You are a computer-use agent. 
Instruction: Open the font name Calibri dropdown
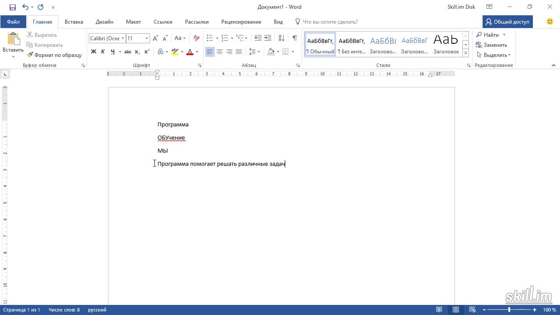[x=123, y=38]
